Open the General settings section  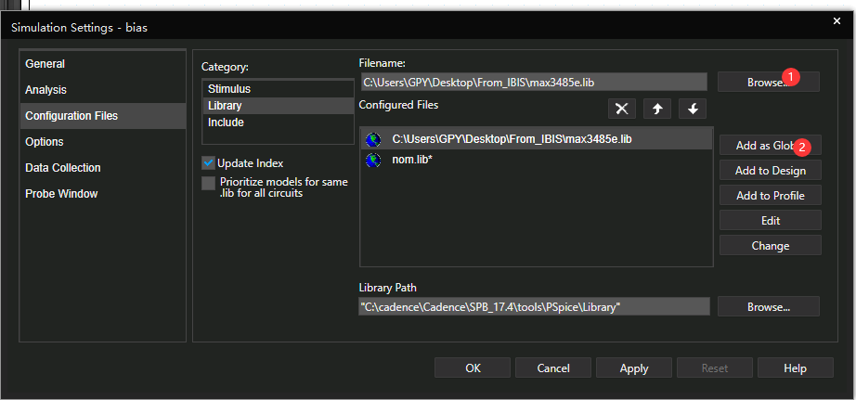[x=45, y=64]
